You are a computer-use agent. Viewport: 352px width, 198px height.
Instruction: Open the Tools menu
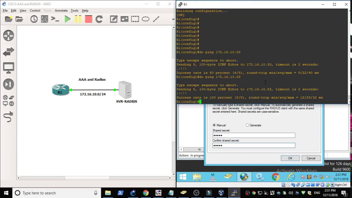coord(75,10)
